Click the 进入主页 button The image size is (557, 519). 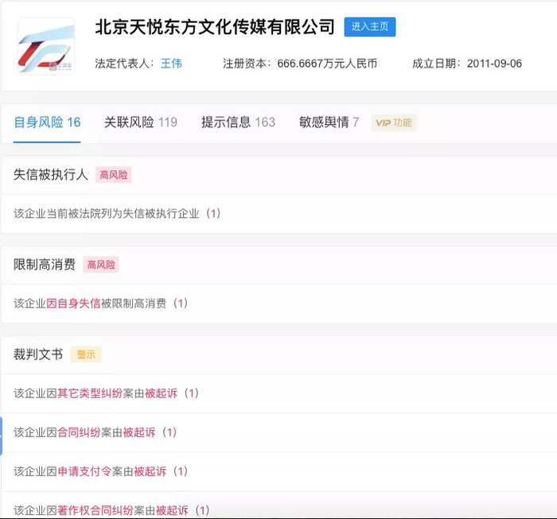coord(370,26)
